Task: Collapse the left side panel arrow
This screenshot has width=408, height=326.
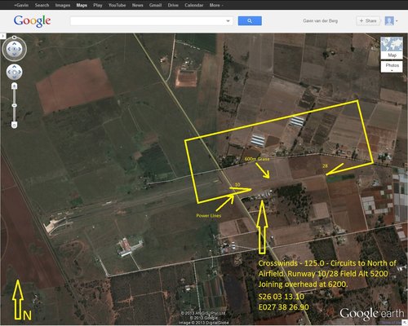Action: tap(2, 36)
